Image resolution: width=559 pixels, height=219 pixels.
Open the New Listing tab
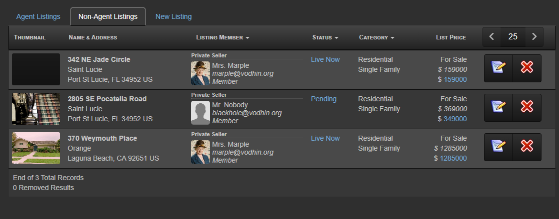point(173,16)
